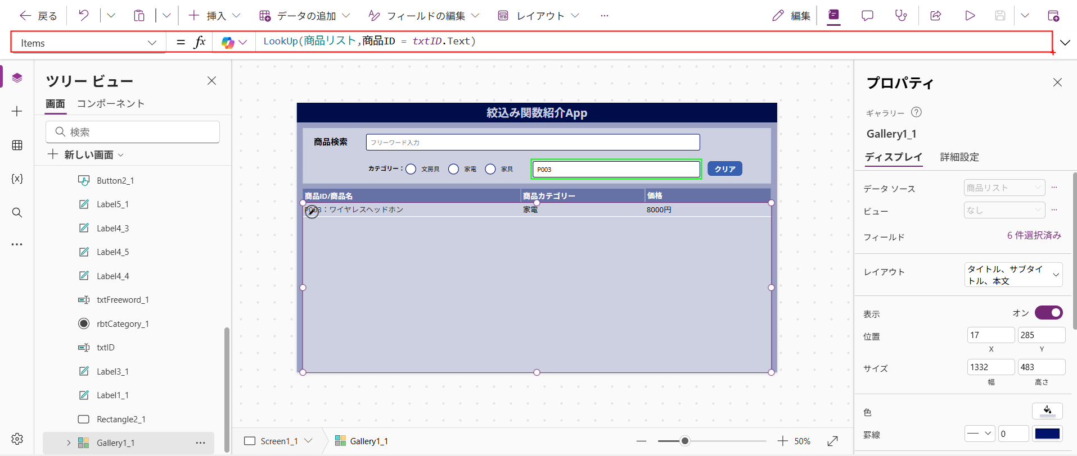
Task: Click the dark blue border color swatch
Action: [1047, 434]
